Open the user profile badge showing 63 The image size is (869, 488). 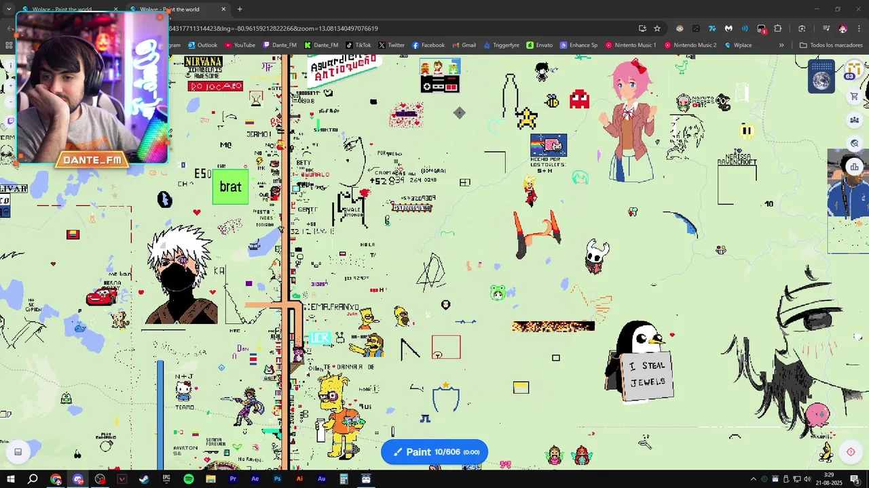[853, 70]
